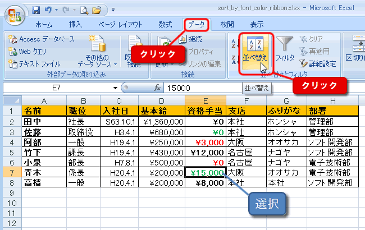Import from Access データベース

pos(41,39)
